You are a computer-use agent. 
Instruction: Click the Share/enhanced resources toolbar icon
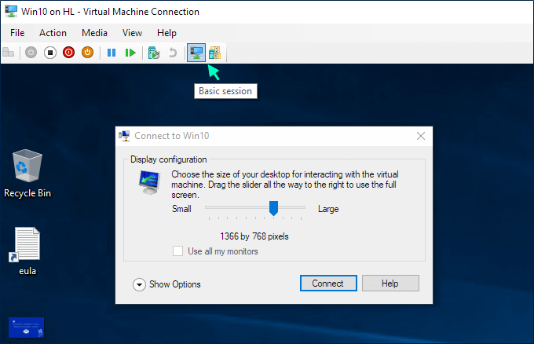tap(215, 53)
